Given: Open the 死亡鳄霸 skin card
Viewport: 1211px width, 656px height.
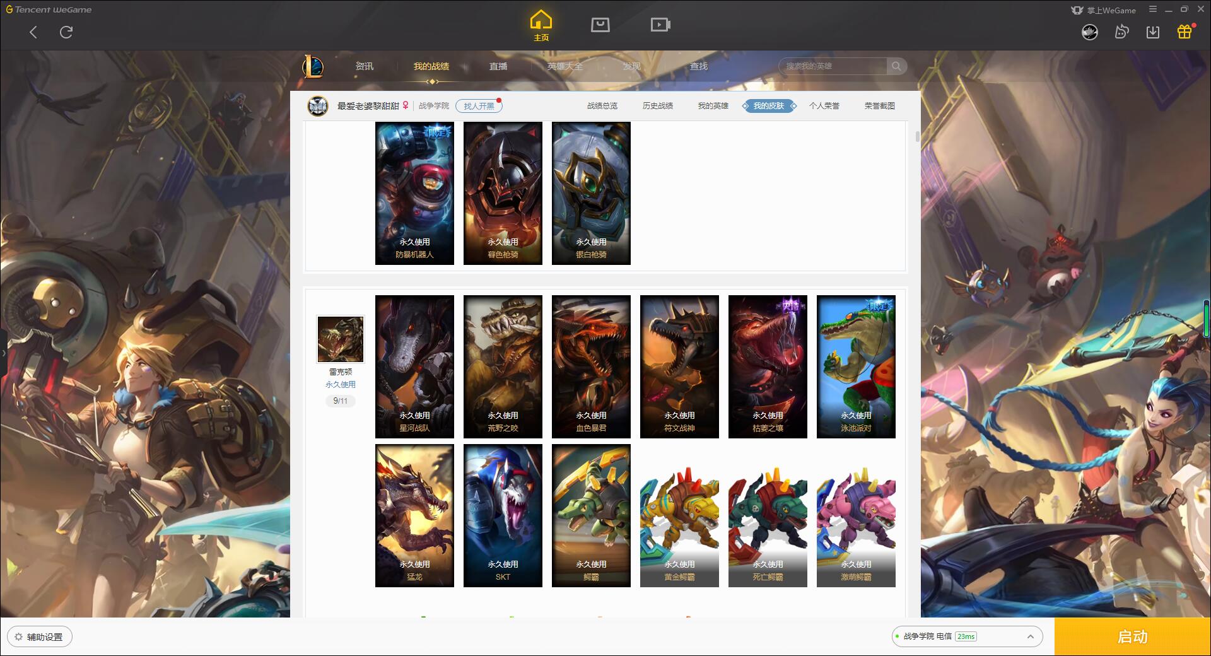Looking at the screenshot, I should pyautogui.click(x=768, y=515).
